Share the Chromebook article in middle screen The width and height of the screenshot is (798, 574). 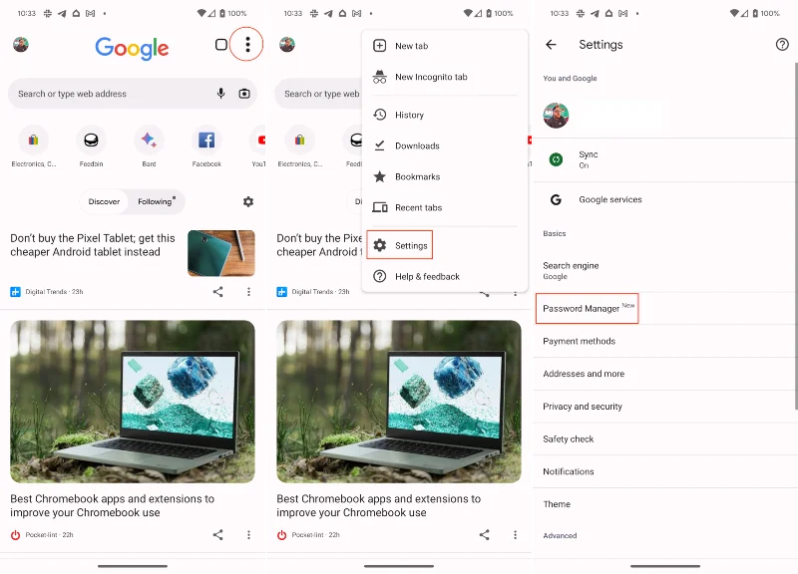[485, 535]
